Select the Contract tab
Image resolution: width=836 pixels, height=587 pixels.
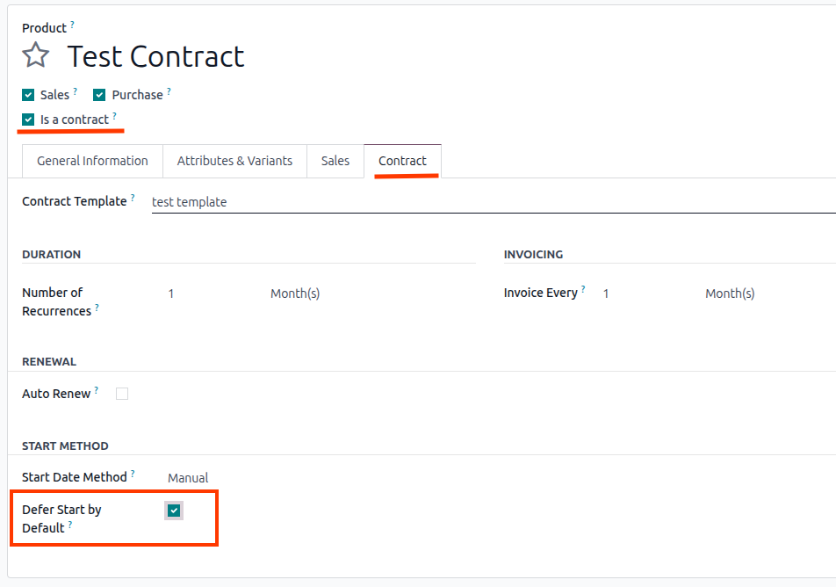pyautogui.click(x=402, y=161)
